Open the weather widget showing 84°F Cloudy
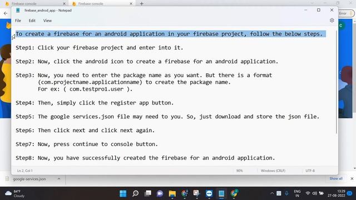 15,193
